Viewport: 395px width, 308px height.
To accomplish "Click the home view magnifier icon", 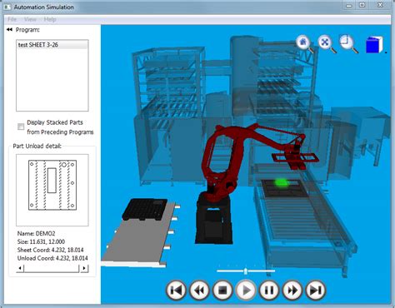I will [x=304, y=43].
